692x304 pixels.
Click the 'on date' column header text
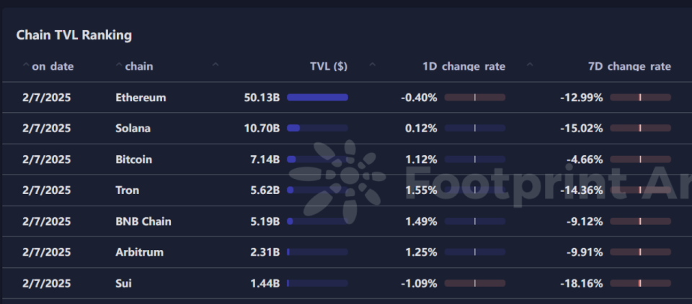click(53, 66)
